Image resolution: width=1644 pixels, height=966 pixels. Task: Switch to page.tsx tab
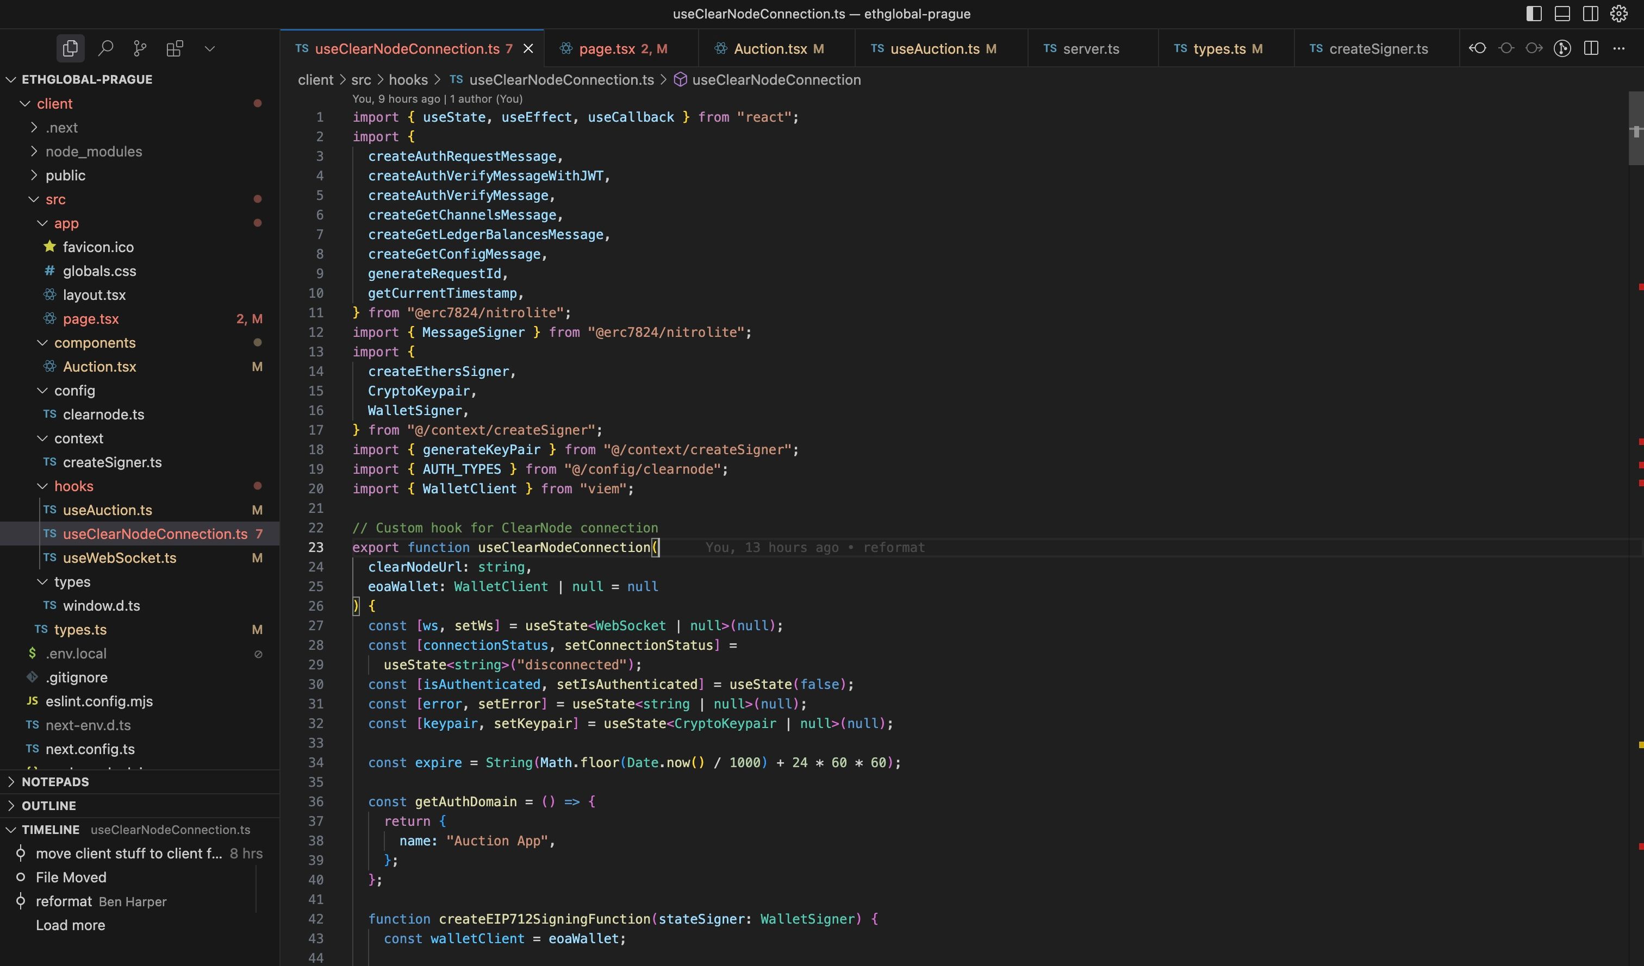[x=620, y=49]
